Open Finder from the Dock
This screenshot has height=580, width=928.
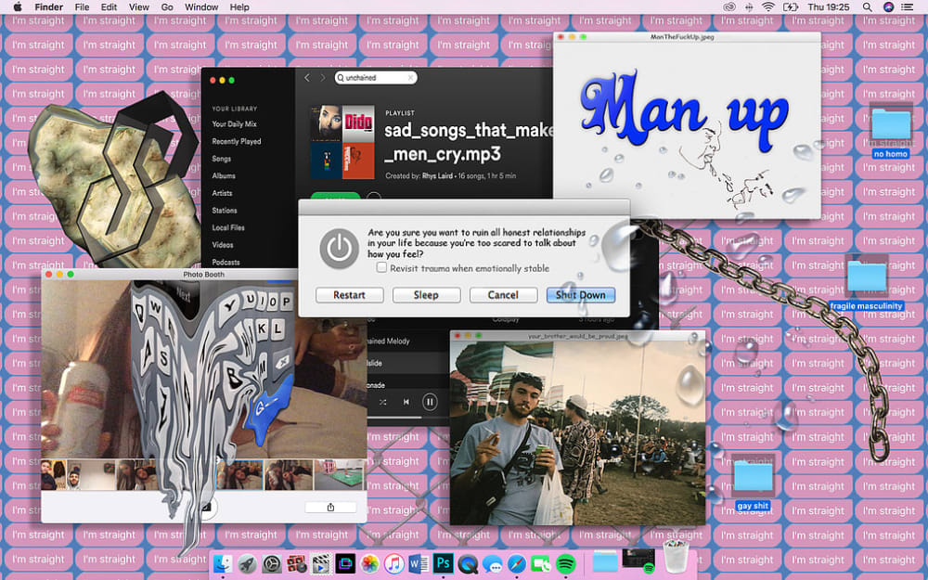223,564
